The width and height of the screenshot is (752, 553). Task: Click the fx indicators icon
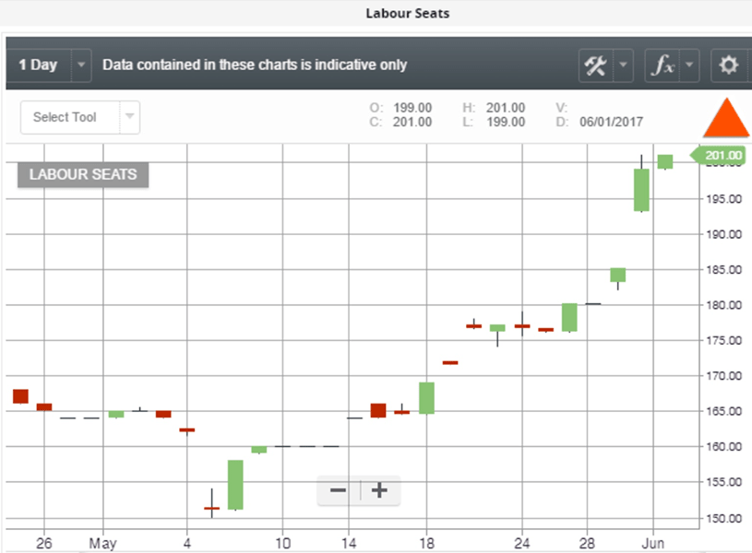click(662, 65)
